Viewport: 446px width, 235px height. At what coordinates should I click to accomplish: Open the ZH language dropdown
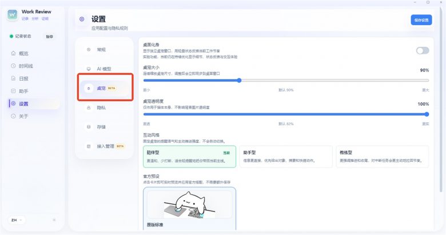coord(16,220)
